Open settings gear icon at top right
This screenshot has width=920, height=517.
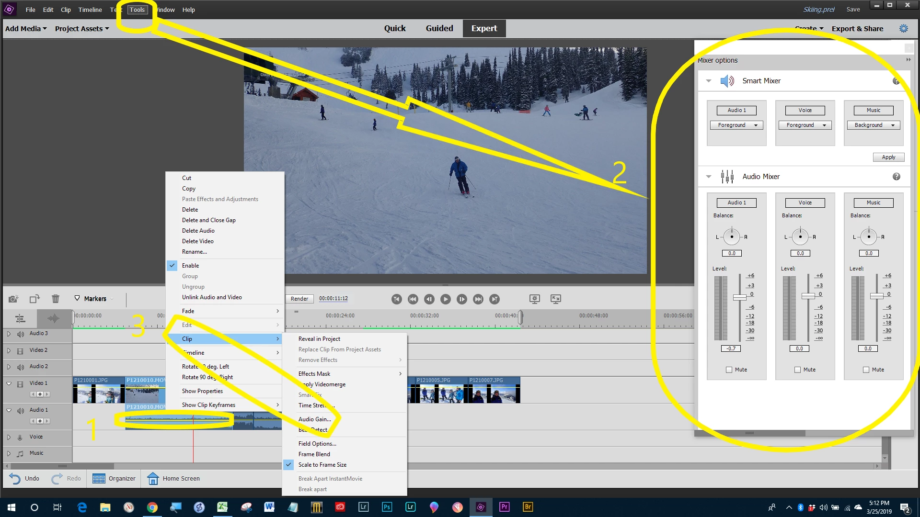(x=903, y=29)
